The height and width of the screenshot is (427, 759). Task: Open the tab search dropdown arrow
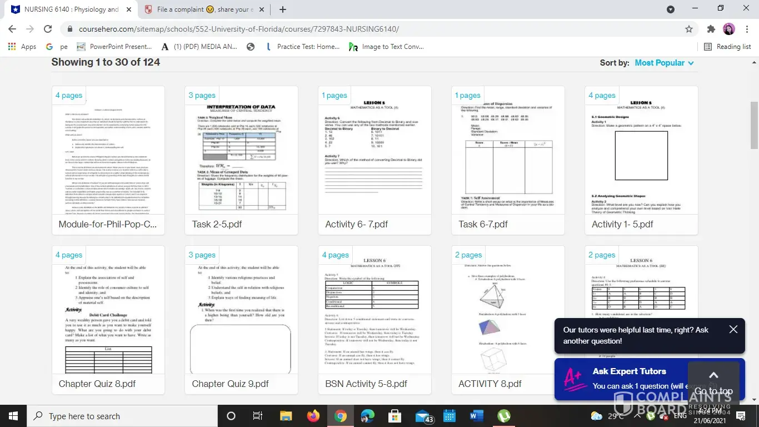coord(671,9)
